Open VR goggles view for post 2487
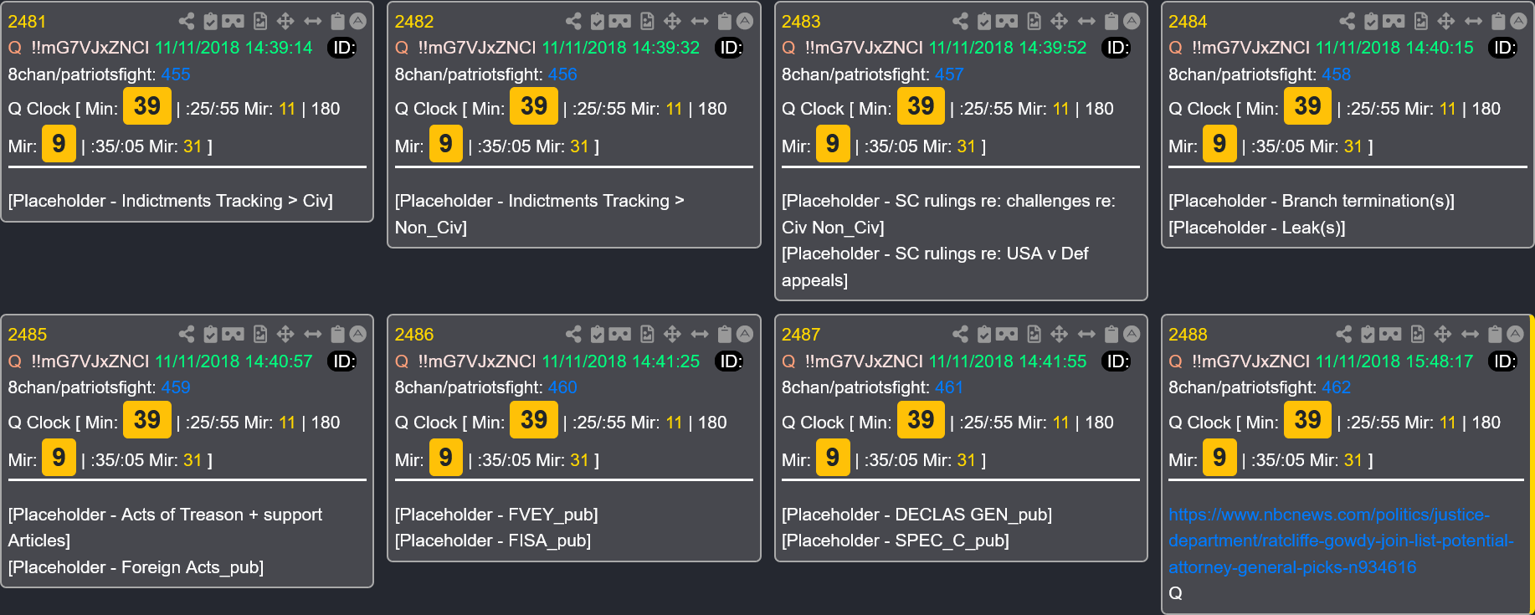 pos(1007,334)
